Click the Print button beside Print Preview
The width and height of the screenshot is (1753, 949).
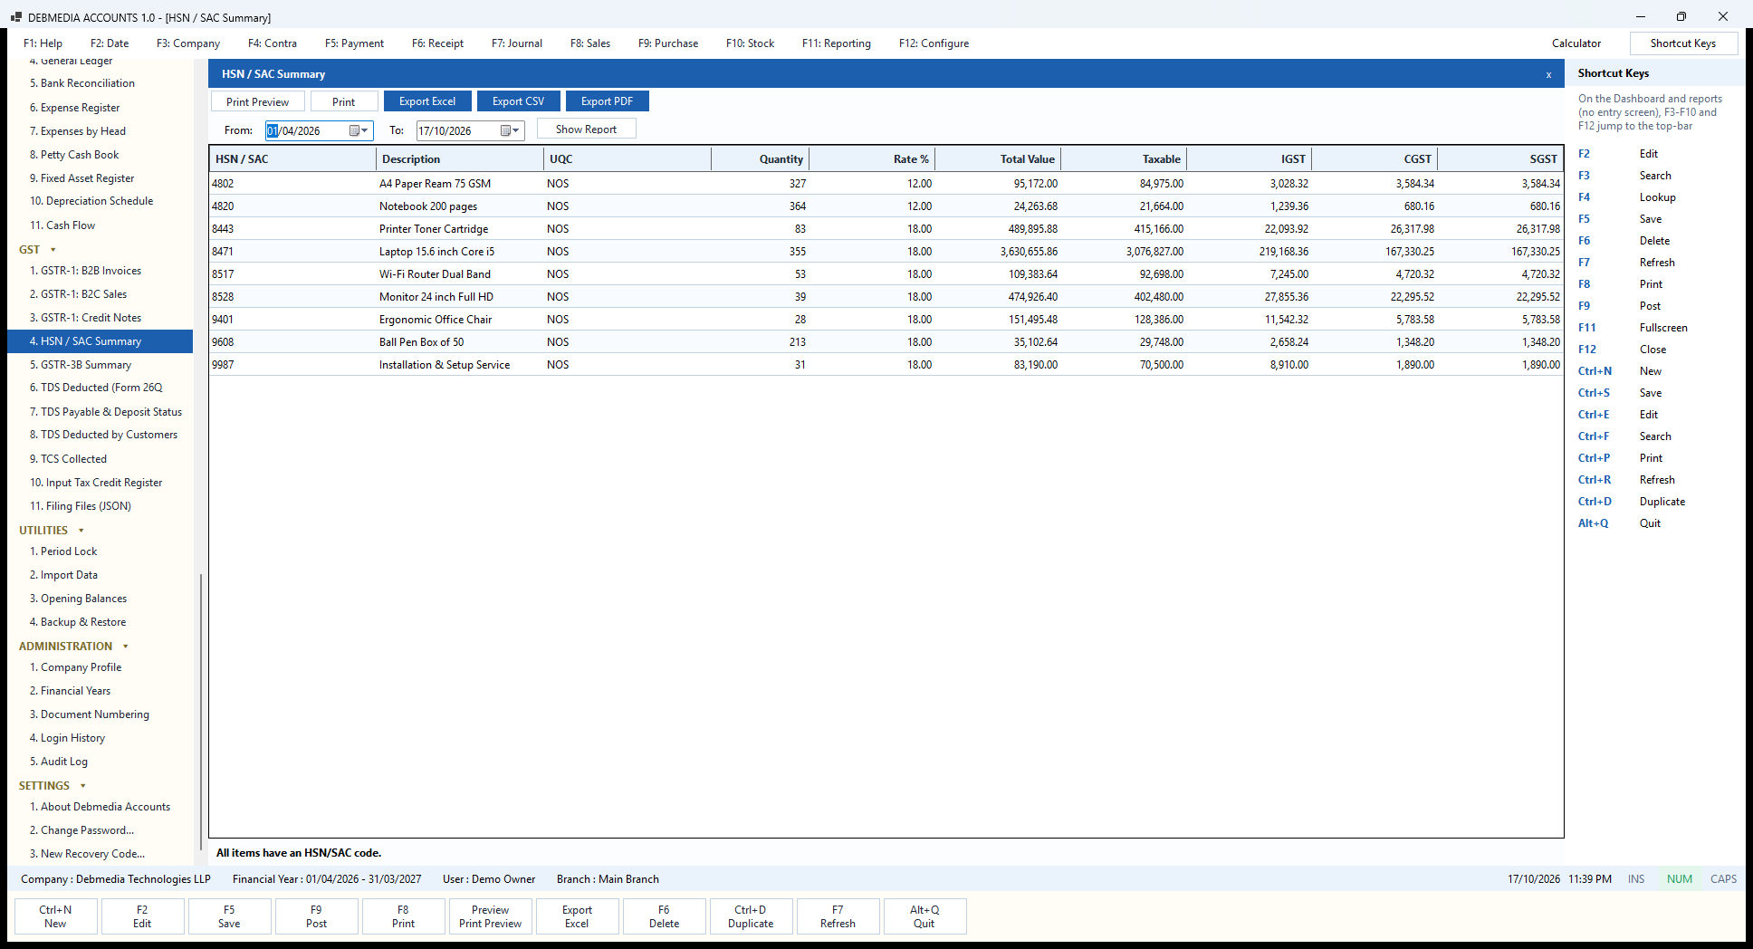(344, 101)
